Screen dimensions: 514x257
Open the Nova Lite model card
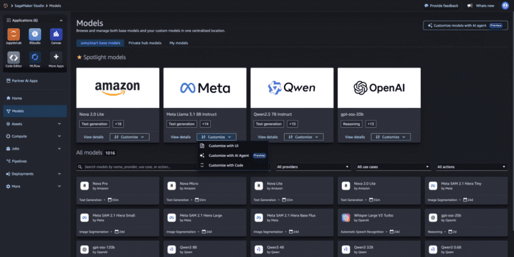(292, 191)
